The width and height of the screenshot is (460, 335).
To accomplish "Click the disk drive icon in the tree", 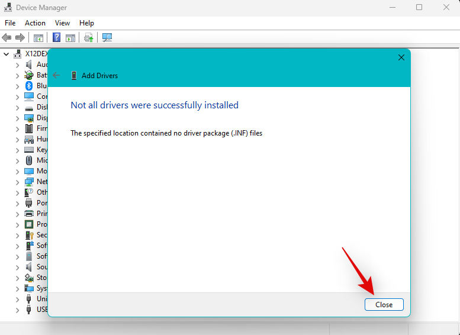I will click(x=29, y=108).
